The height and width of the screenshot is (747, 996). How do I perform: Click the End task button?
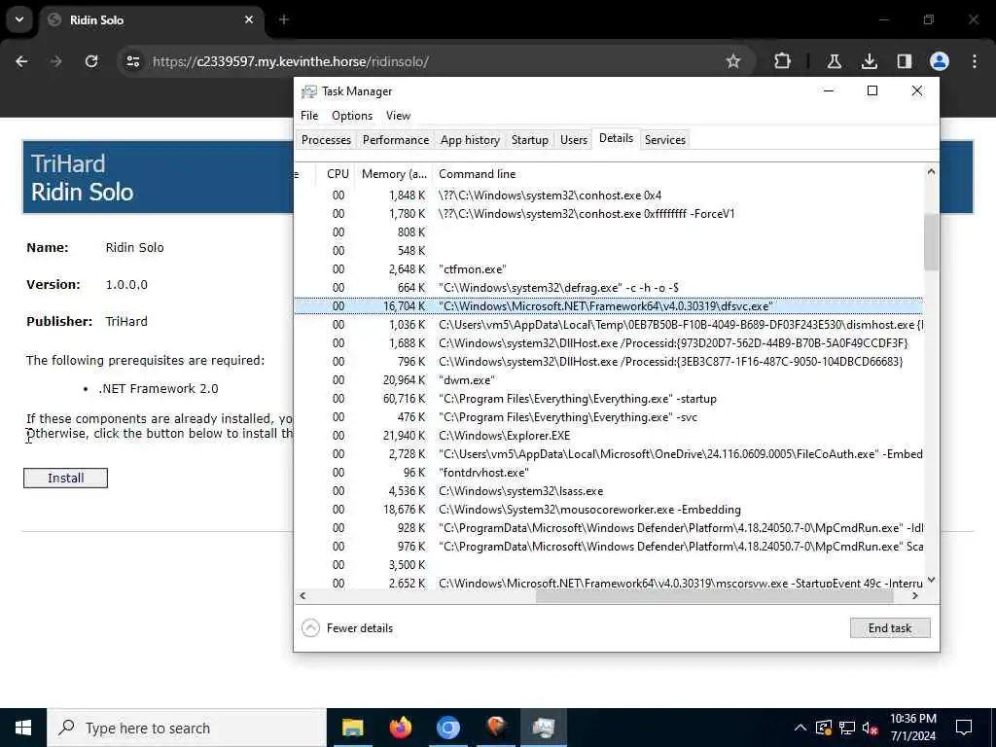click(x=890, y=628)
